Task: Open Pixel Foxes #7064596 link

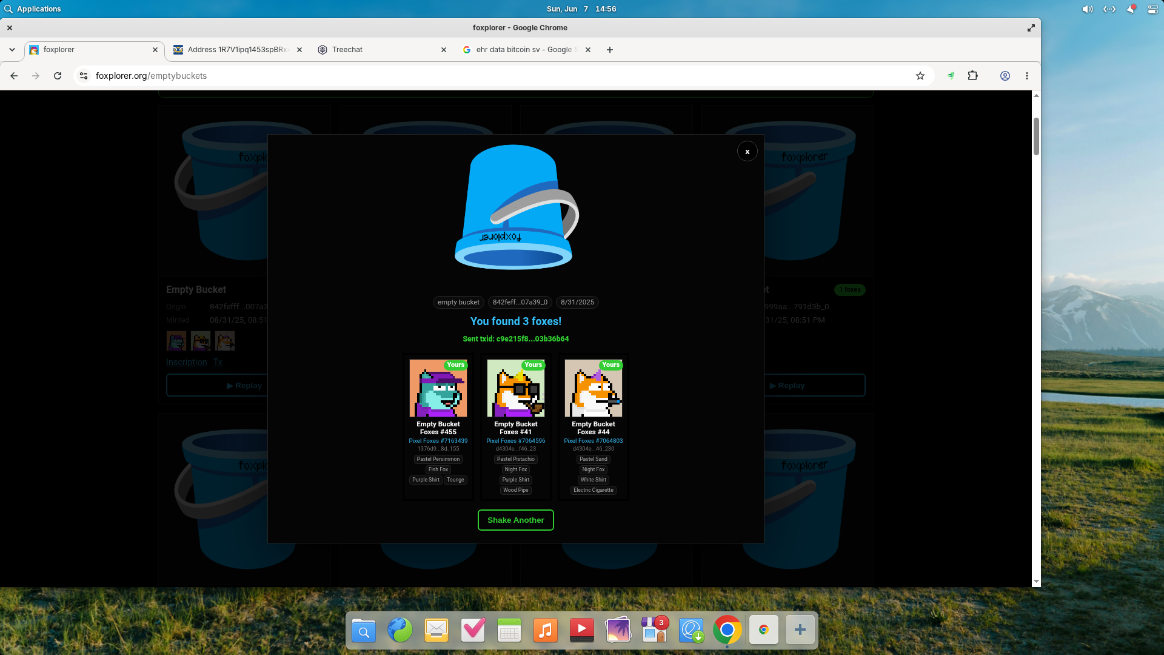Action: (515, 441)
